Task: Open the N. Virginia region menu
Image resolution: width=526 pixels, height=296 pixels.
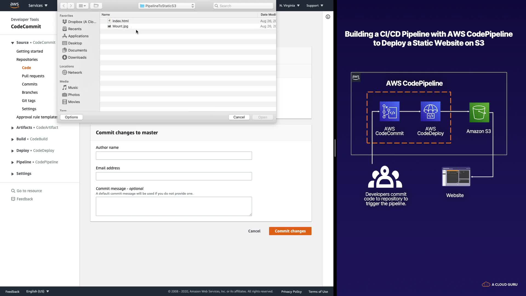Action: pos(289,5)
